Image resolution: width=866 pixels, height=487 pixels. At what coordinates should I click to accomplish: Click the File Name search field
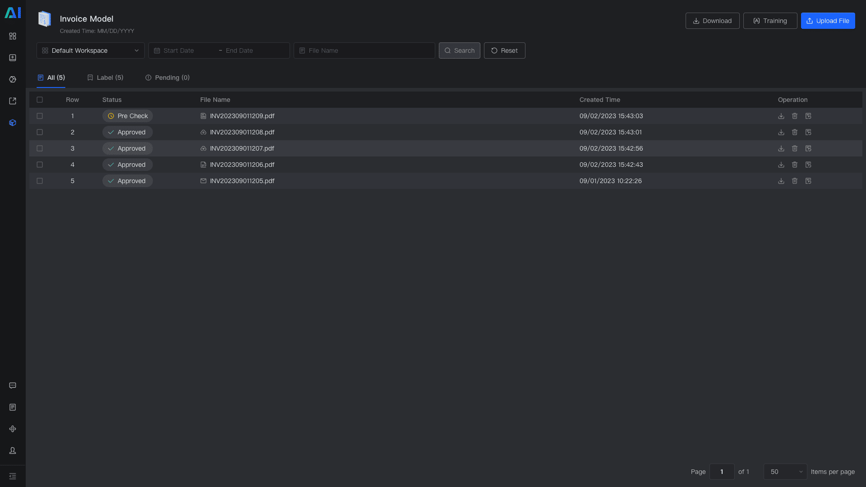[364, 51]
